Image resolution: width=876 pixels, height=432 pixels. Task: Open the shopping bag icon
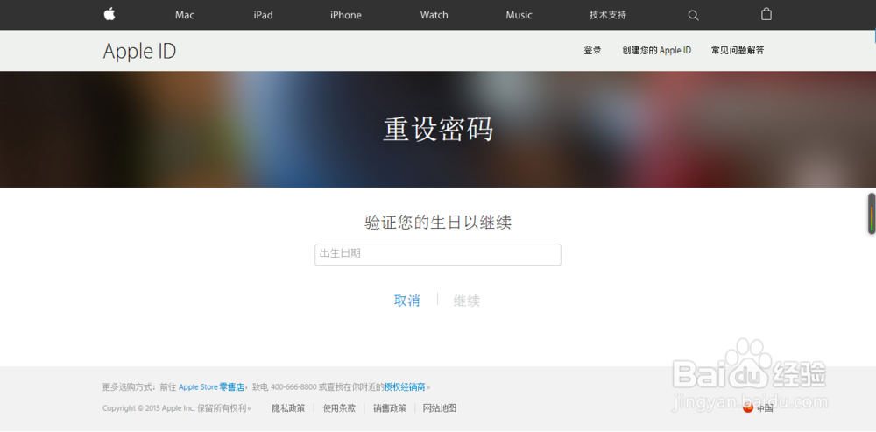point(766,14)
